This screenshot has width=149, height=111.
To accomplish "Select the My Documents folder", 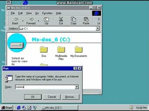I will [79, 51].
